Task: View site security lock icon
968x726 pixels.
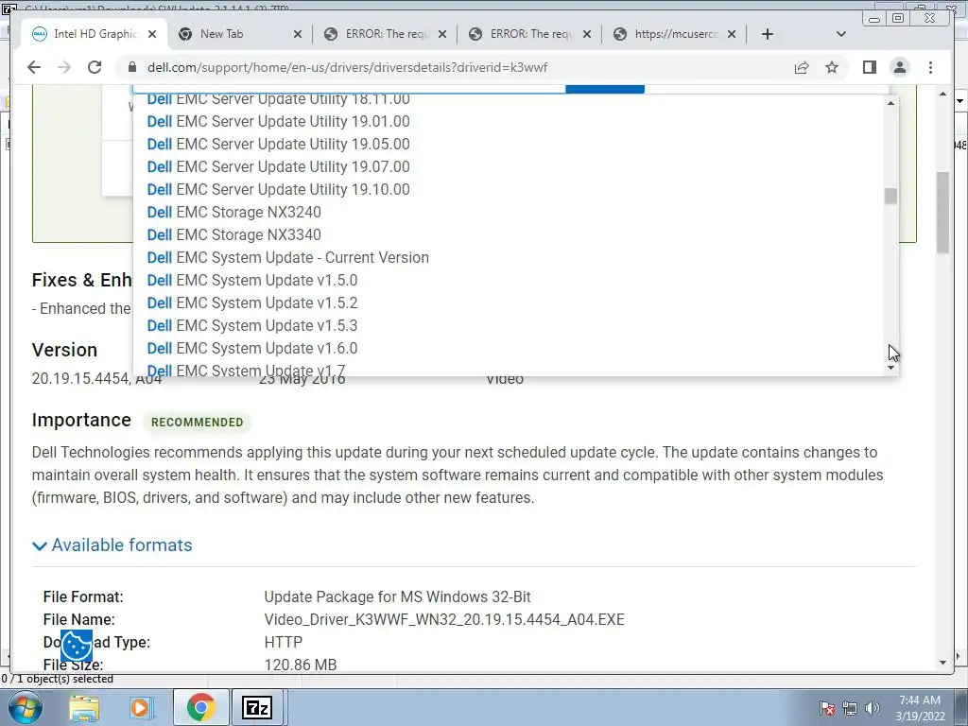Action: point(132,67)
